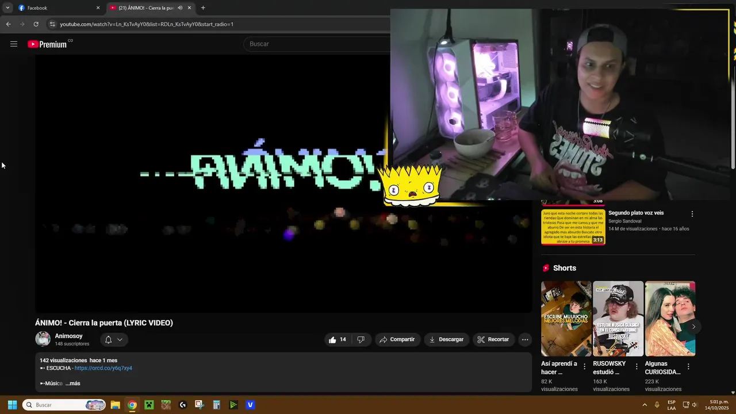Mute the tab via its speaker icon

coord(180,8)
